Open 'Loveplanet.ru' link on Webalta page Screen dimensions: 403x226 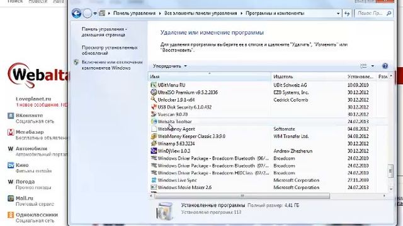click(x=33, y=99)
